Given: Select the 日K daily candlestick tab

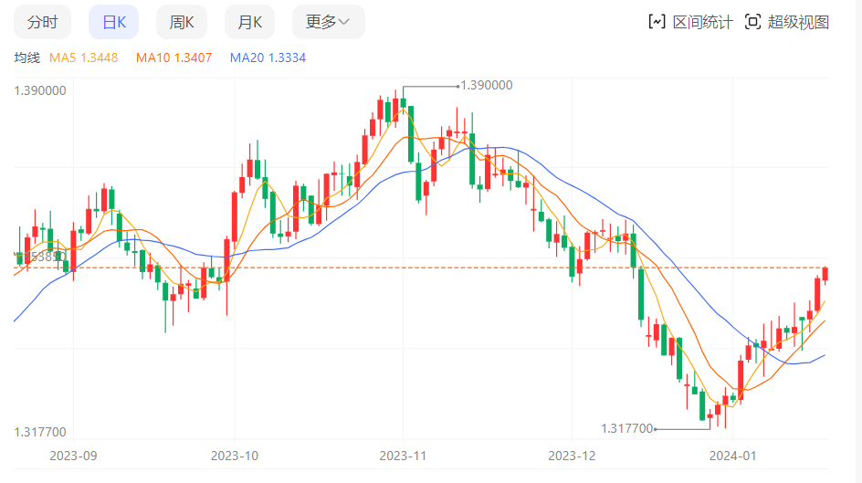Looking at the screenshot, I should click(x=114, y=22).
